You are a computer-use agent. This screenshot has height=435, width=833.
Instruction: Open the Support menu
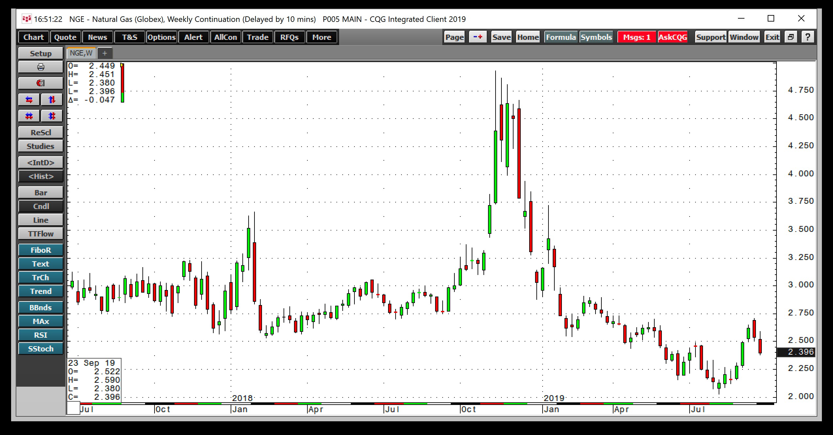point(711,37)
